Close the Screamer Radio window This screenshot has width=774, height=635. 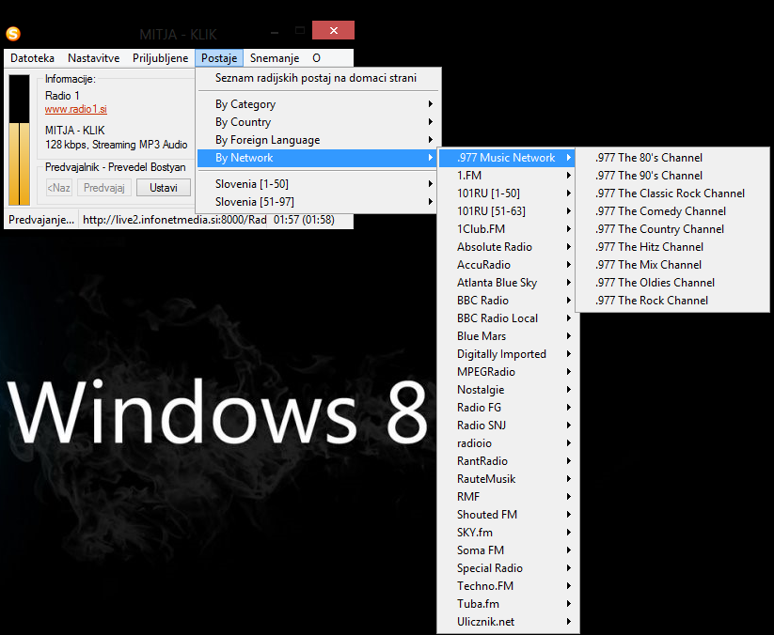(333, 30)
